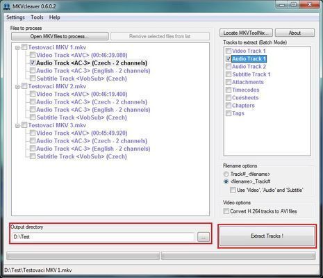Screen dimensions: 323x278
Task: Check VobSub subtitle track under MKV 3
Action: point(33,156)
